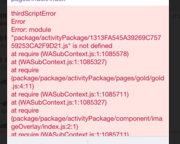Select the activityPackage/component/ima path line
180x144 pixels.
point(87,119)
